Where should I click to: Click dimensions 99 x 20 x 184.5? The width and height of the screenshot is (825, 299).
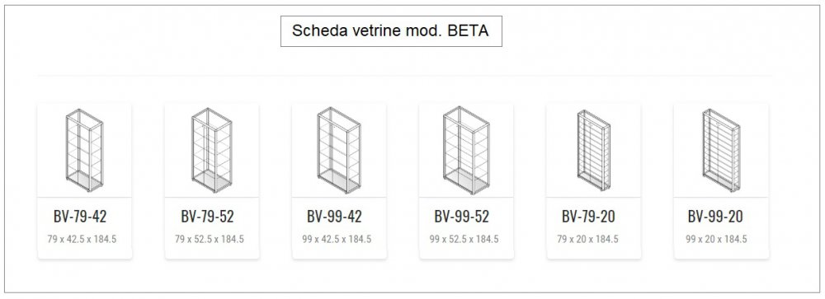point(716,239)
